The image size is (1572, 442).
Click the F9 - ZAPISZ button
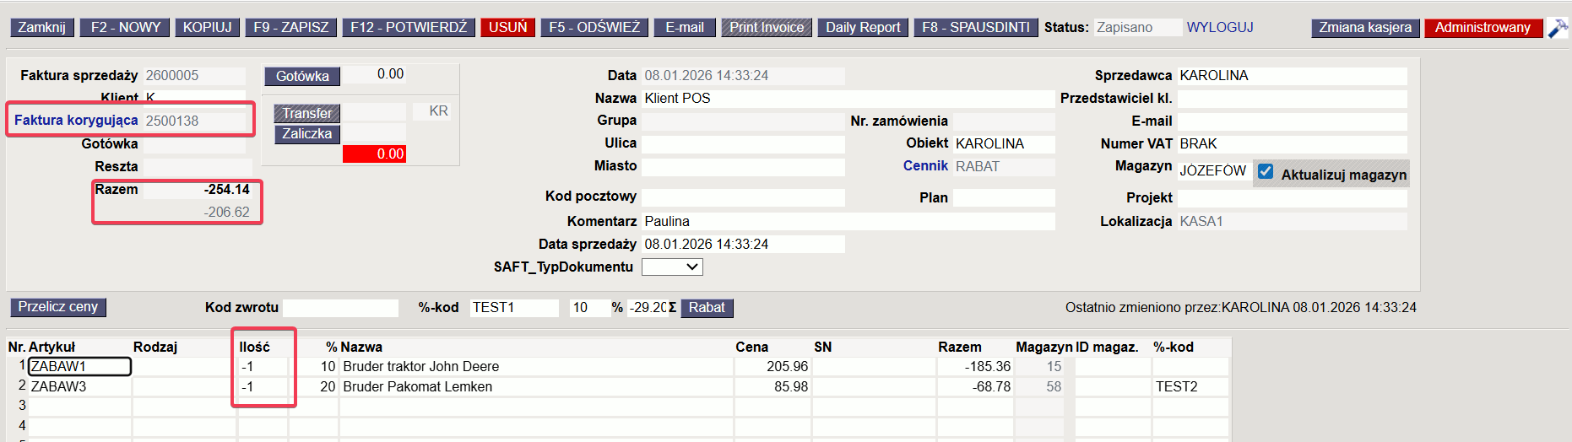click(291, 28)
